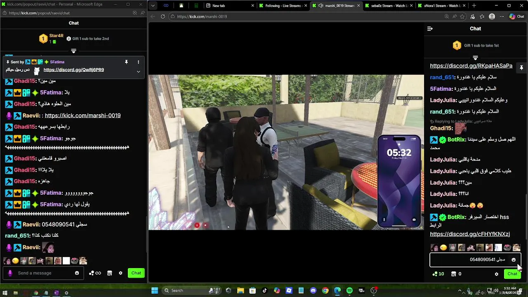Screen dimensions: 528x297
Task: Click Gift 1 sub to take 2nd
Action: 87,39
